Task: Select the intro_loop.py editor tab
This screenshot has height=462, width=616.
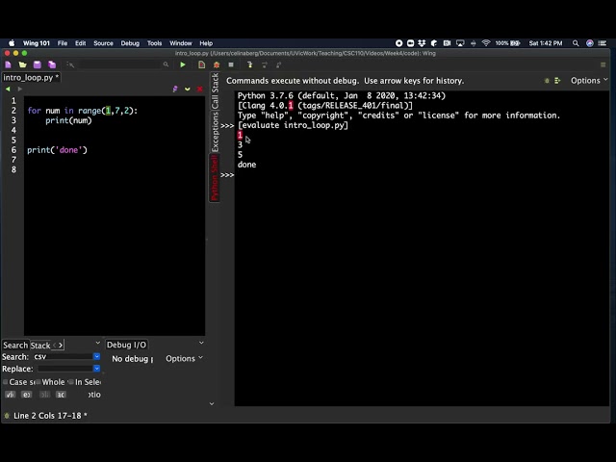Action: pyautogui.click(x=31, y=78)
